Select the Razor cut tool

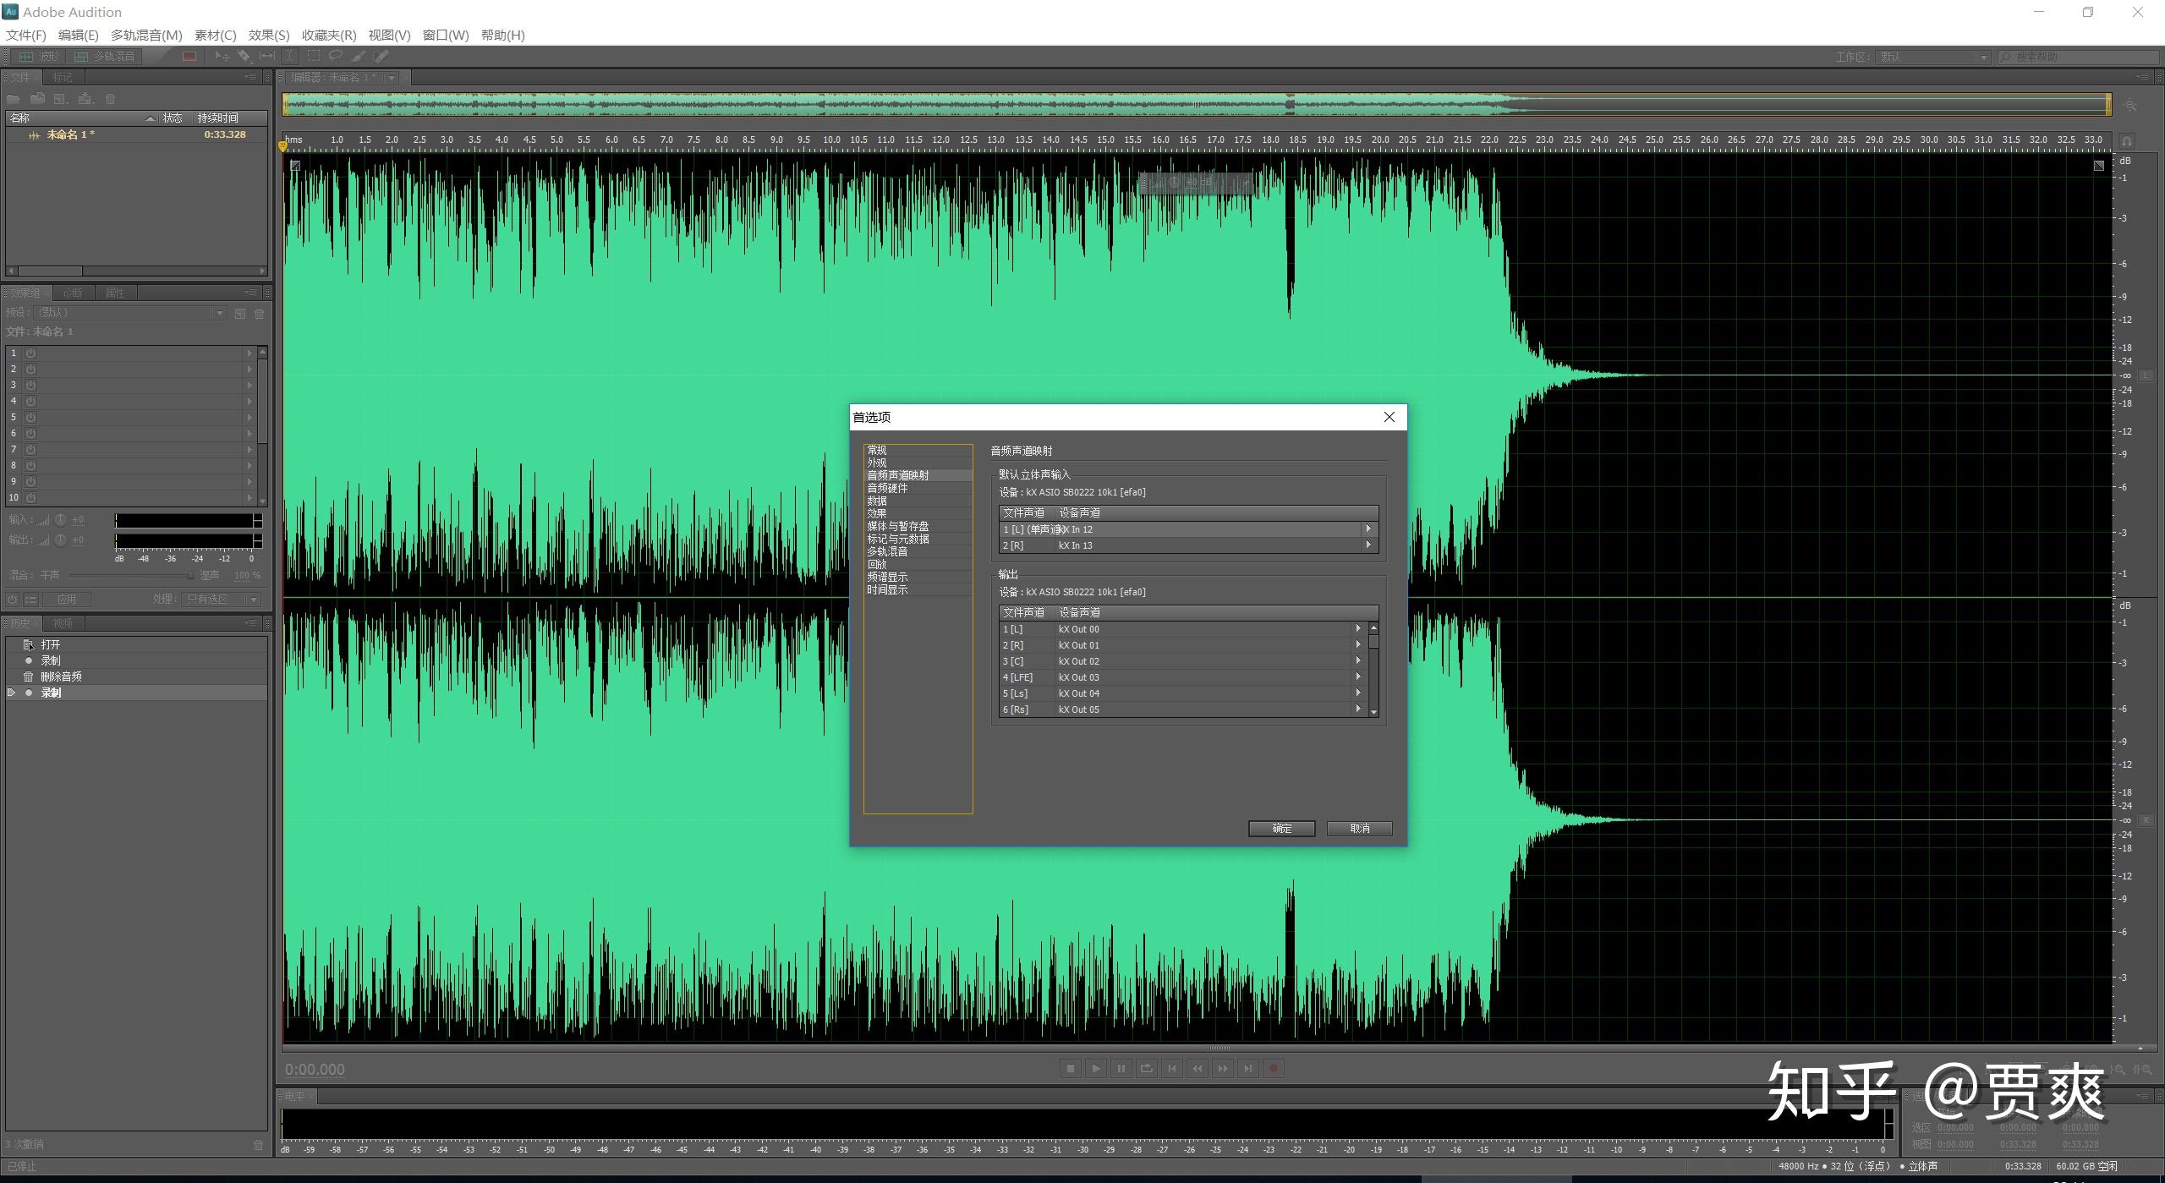click(x=244, y=56)
